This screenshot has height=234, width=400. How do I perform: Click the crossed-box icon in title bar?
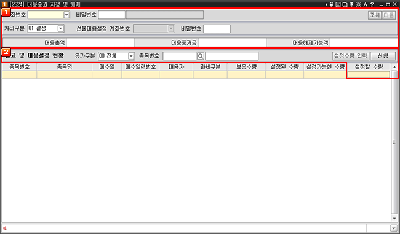pos(338,4)
